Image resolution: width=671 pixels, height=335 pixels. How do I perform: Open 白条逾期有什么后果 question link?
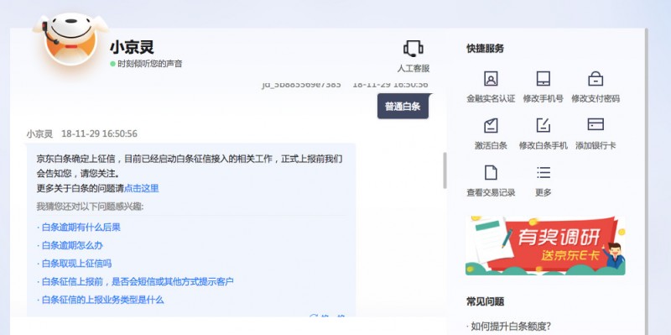pos(81,227)
